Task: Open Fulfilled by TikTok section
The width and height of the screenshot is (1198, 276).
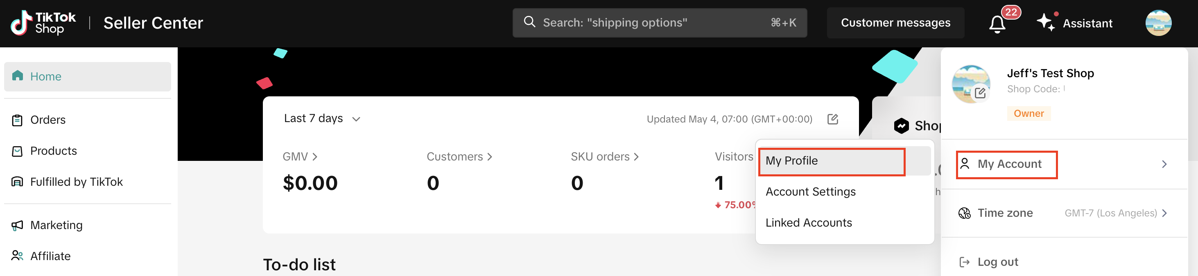Action: (x=76, y=182)
